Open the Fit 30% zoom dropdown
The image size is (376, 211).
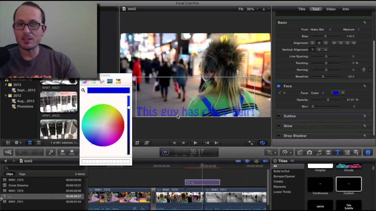tap(249, 9)
